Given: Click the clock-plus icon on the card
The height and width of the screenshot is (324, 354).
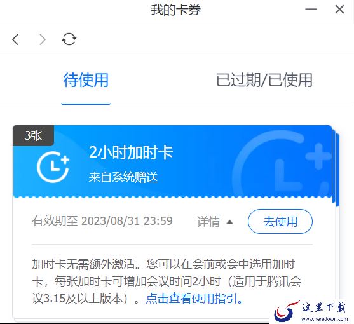Looking at the screenshot, I should click(53, 167).
